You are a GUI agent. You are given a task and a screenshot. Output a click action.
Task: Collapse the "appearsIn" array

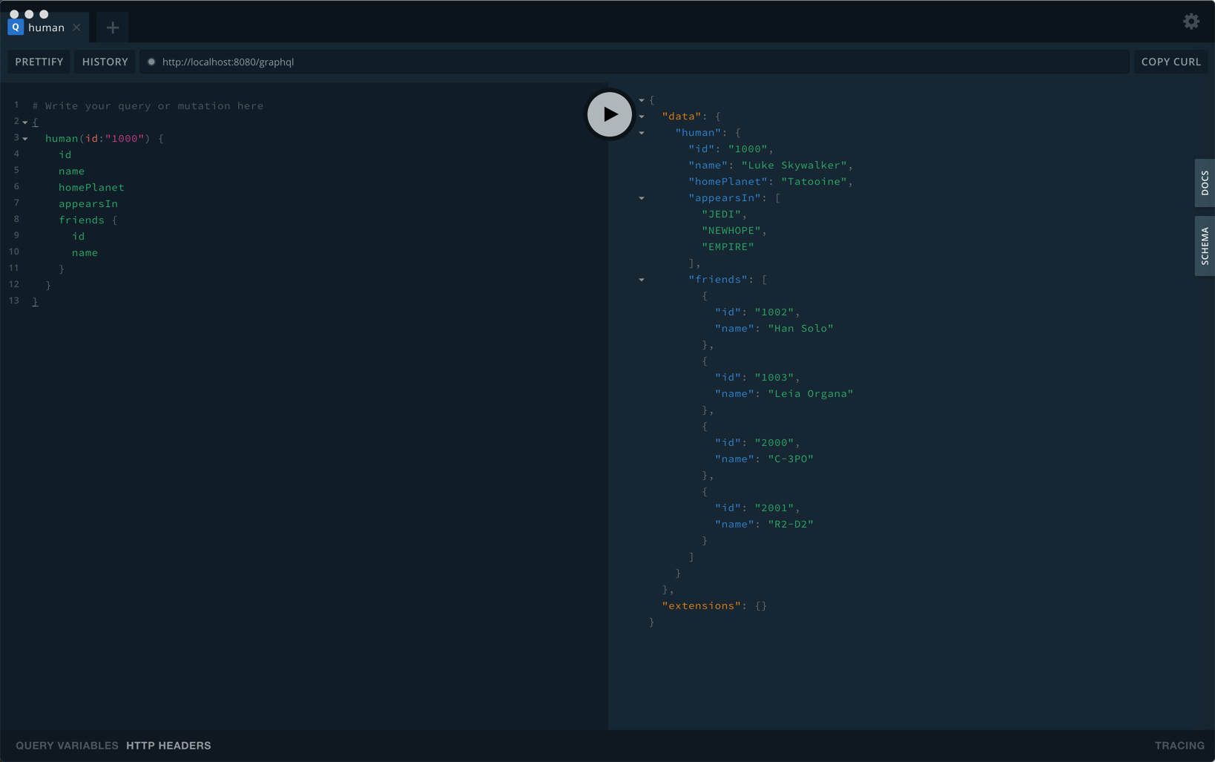642,198
